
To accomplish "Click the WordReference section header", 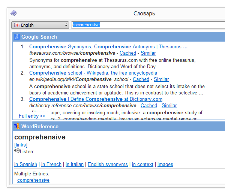I will click(119, 126).
